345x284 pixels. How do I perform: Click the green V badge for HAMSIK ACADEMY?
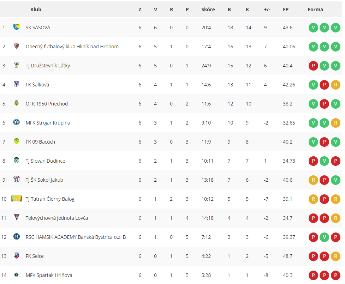pyautogui.click(x=324, y=237)
